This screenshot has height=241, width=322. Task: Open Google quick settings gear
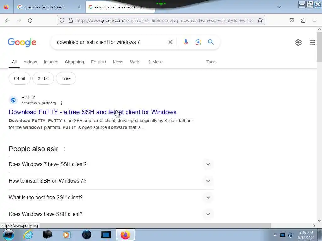pos(298,42)
